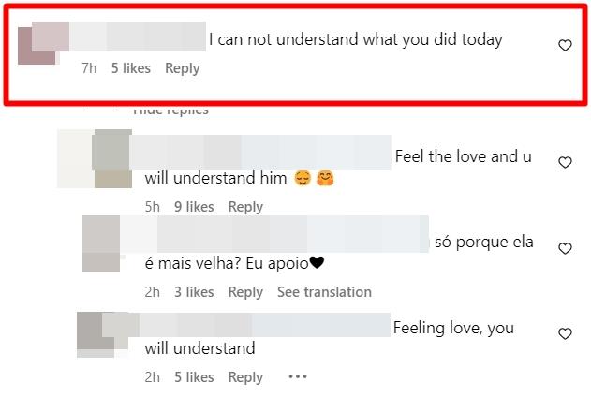
Task: Open profile picture of "Eu apoio" replier
Action: coord(101,245)
